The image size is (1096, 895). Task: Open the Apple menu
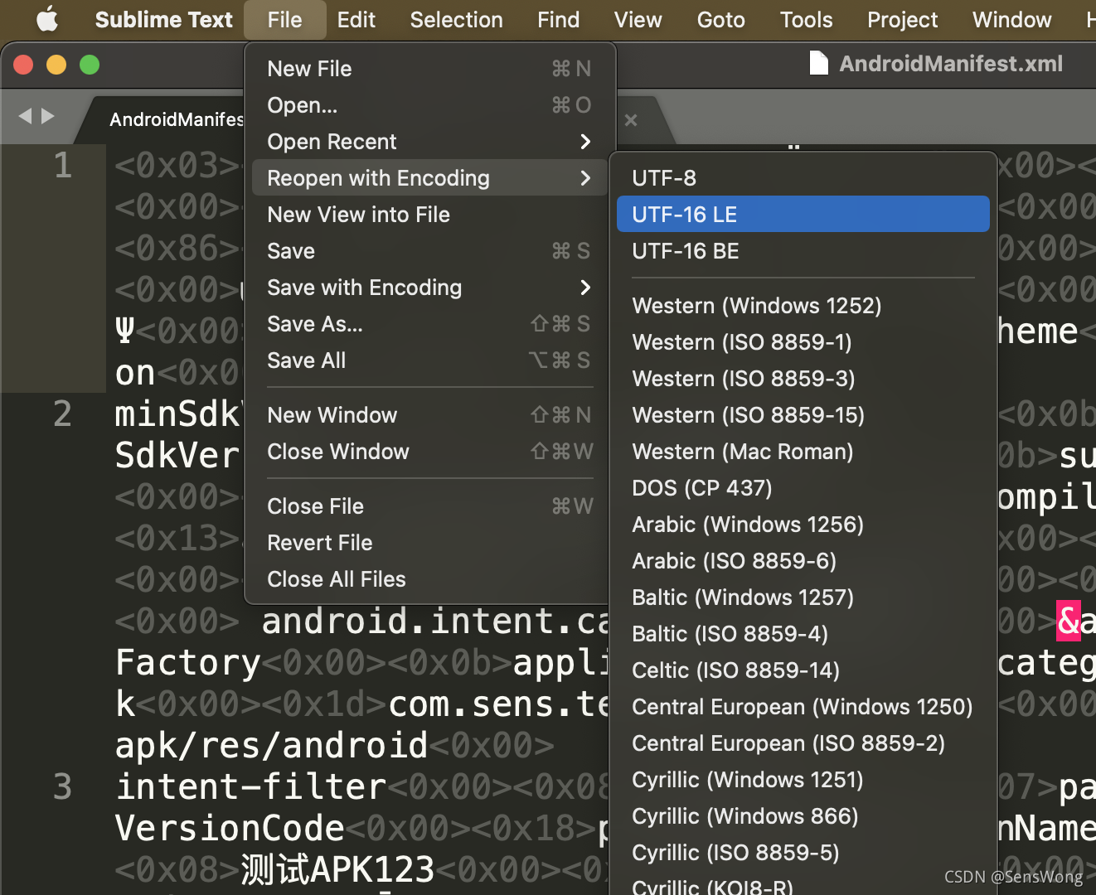47,19
